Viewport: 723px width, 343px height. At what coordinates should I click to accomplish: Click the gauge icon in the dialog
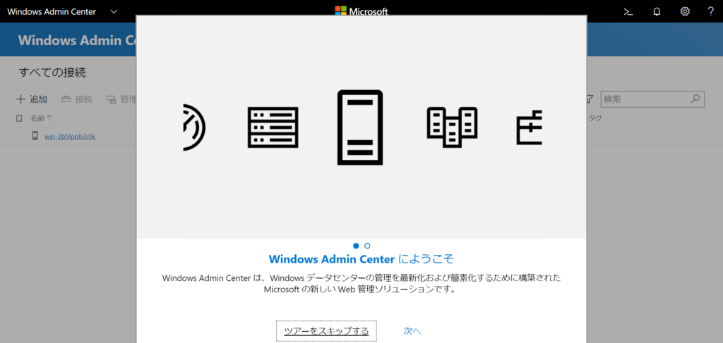point(194,127)
